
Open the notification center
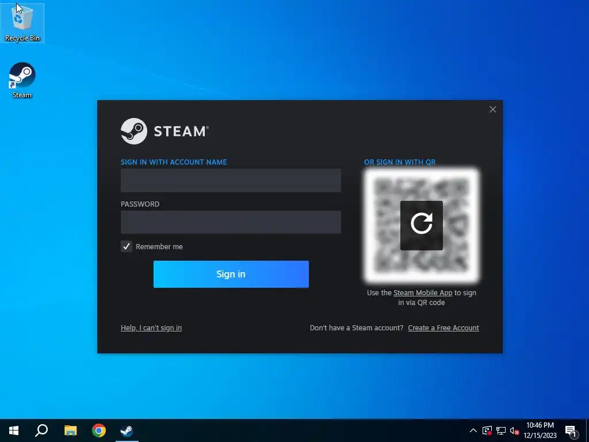[571, 430]
